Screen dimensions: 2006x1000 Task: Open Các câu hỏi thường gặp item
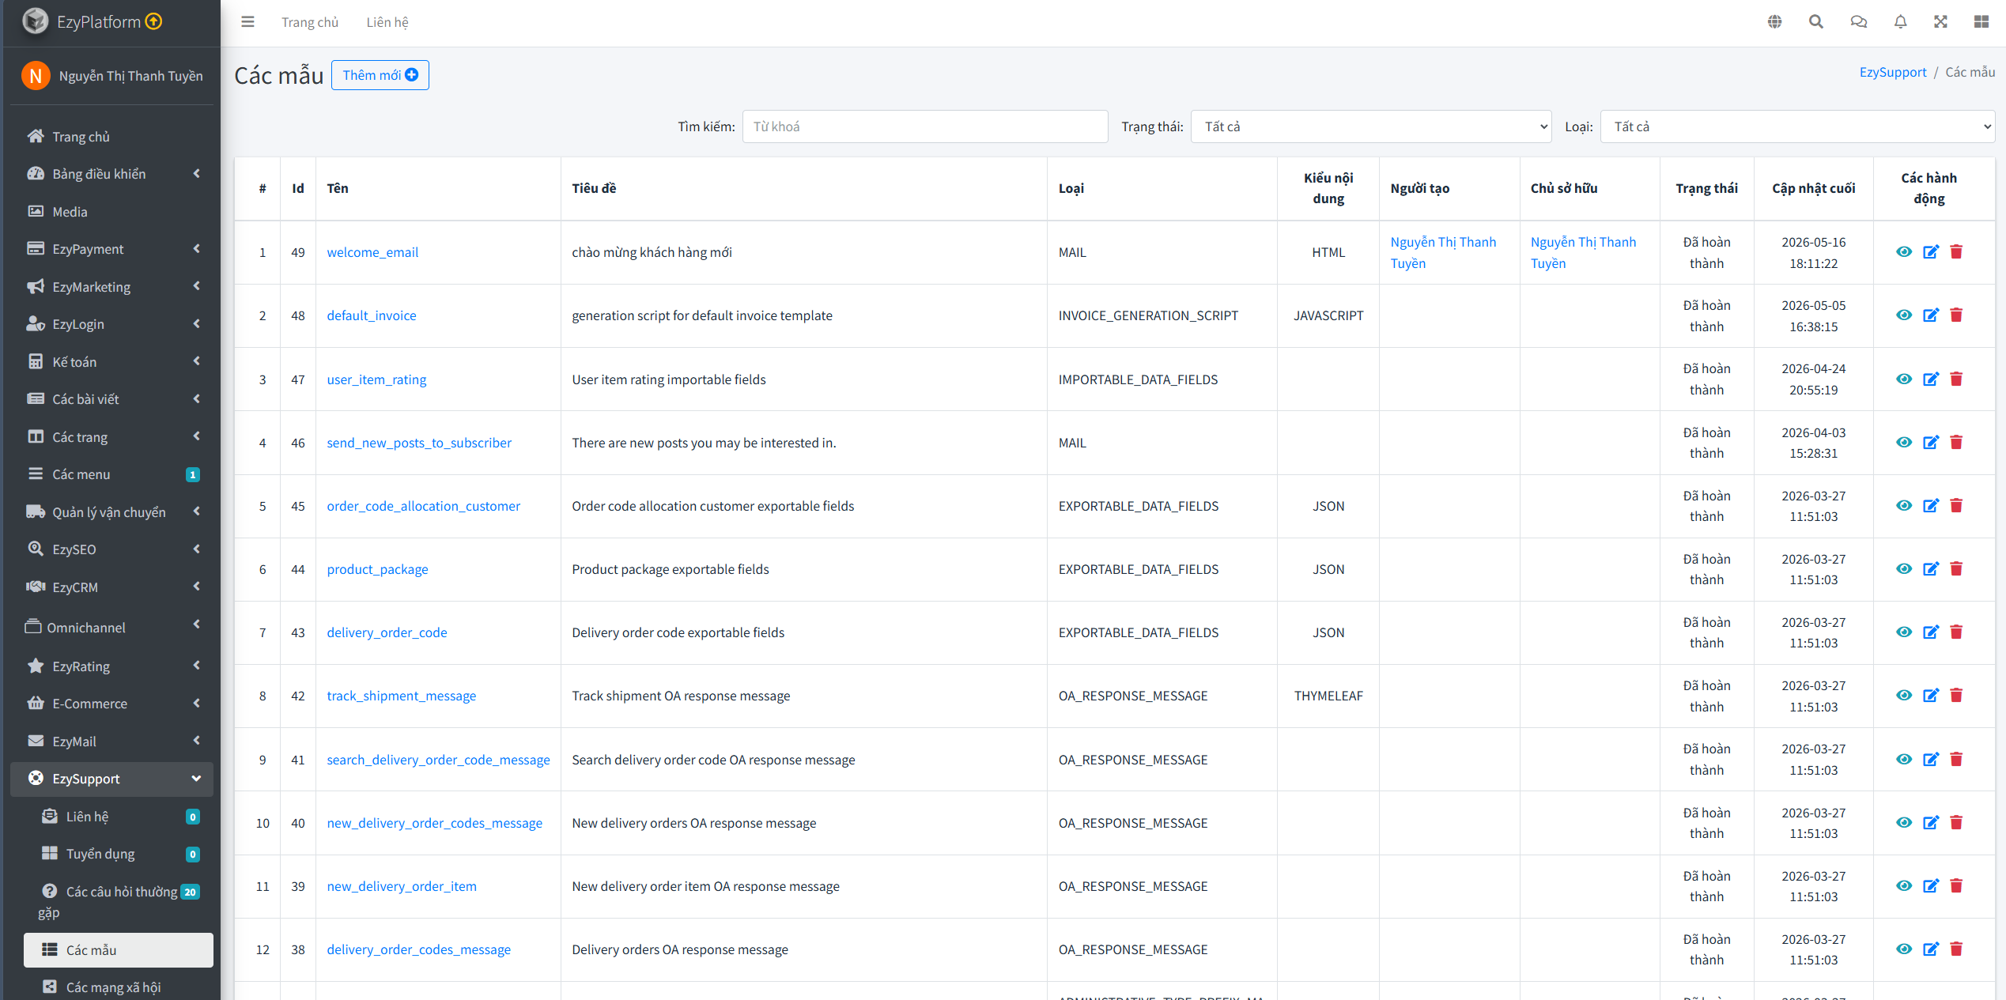click(119, 902)
